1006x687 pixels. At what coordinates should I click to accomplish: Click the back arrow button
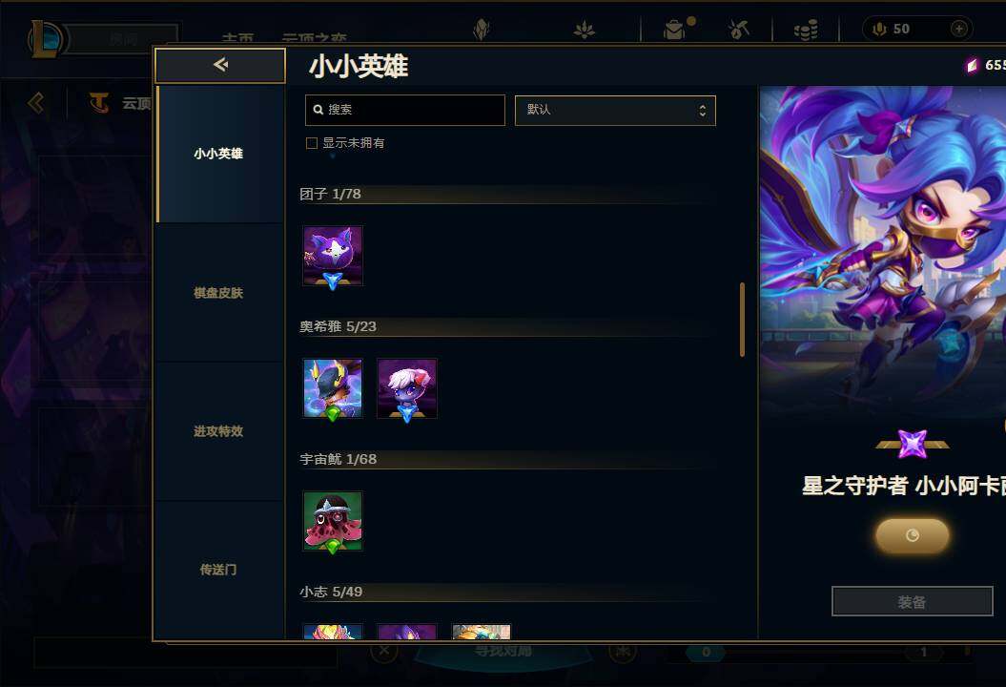(220, 65)
